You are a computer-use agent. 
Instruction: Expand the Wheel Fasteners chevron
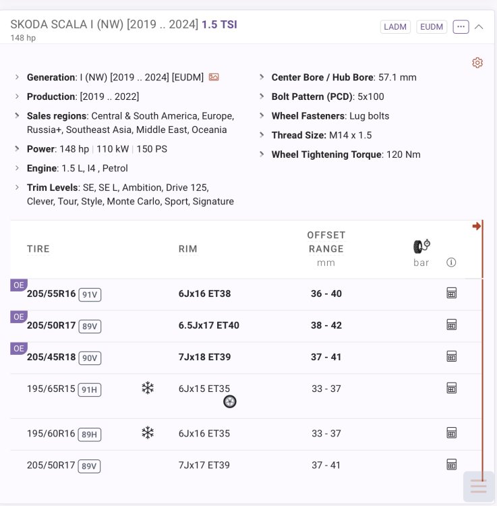[262, 115]
